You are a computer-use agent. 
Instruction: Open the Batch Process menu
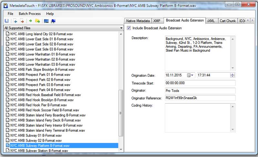(x=30, y=14)
